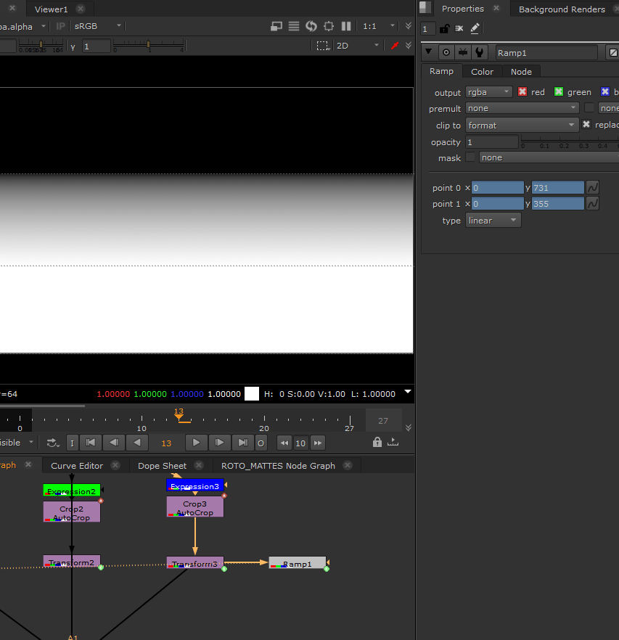Click the pencil icon in Properties toolbar
Image resolution: width=619 pixels, height=640 pixels.
click(x=475, y=29)
